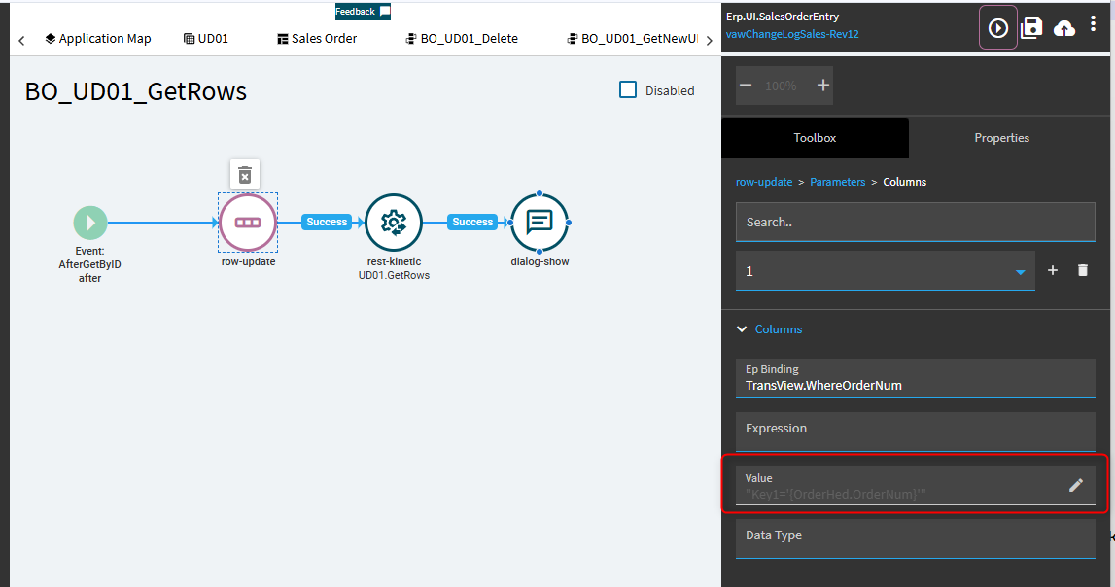The image size is (1115, 587).
Task: Click the BO_UD01_GetRows event title
Action: tap(136, 91)
